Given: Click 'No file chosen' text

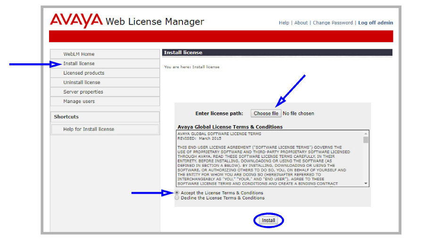Looking at the screenshot, I should point(298,113).
